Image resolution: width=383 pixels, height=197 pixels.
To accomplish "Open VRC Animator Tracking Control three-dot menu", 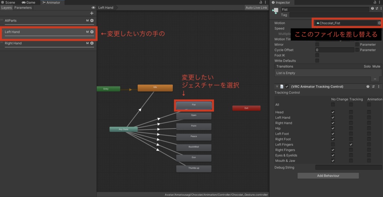I will point(379,87).
